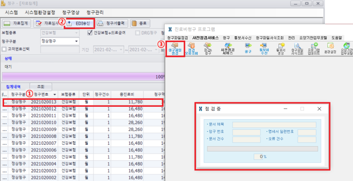
Task: Select row with 청구번호 2021020013
Action: (83, 102)
